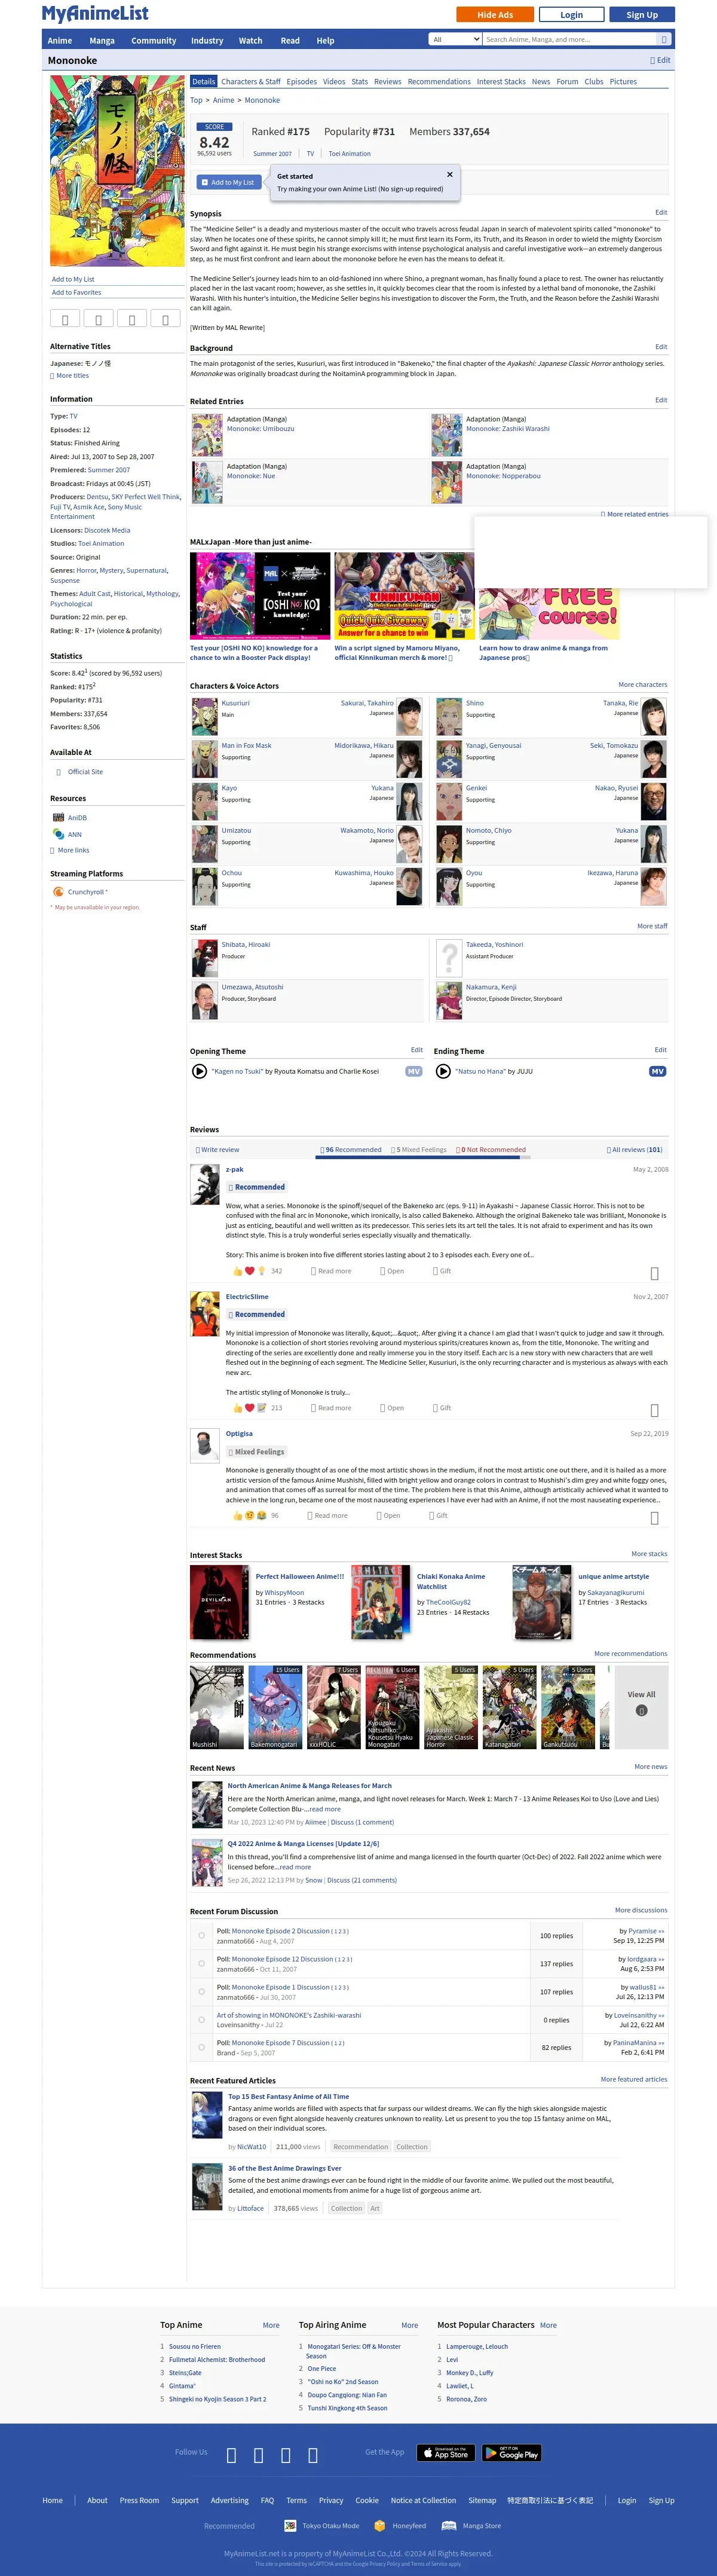Click the App Store download badge
This screenshot has width=717, height=2576.
point(445,2453)
